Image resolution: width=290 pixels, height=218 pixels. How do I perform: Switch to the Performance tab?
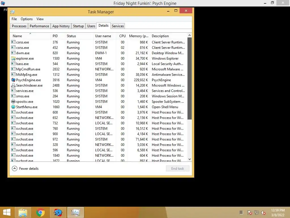pos(39,26)
